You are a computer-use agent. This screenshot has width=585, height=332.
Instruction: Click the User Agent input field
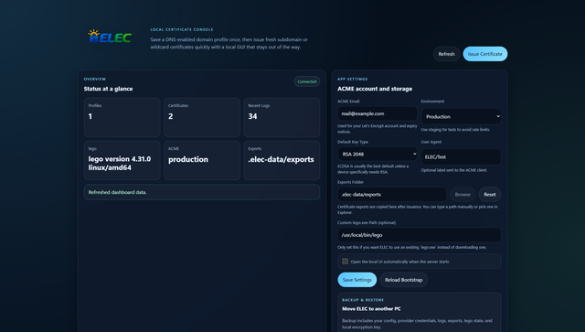[461, 156]
